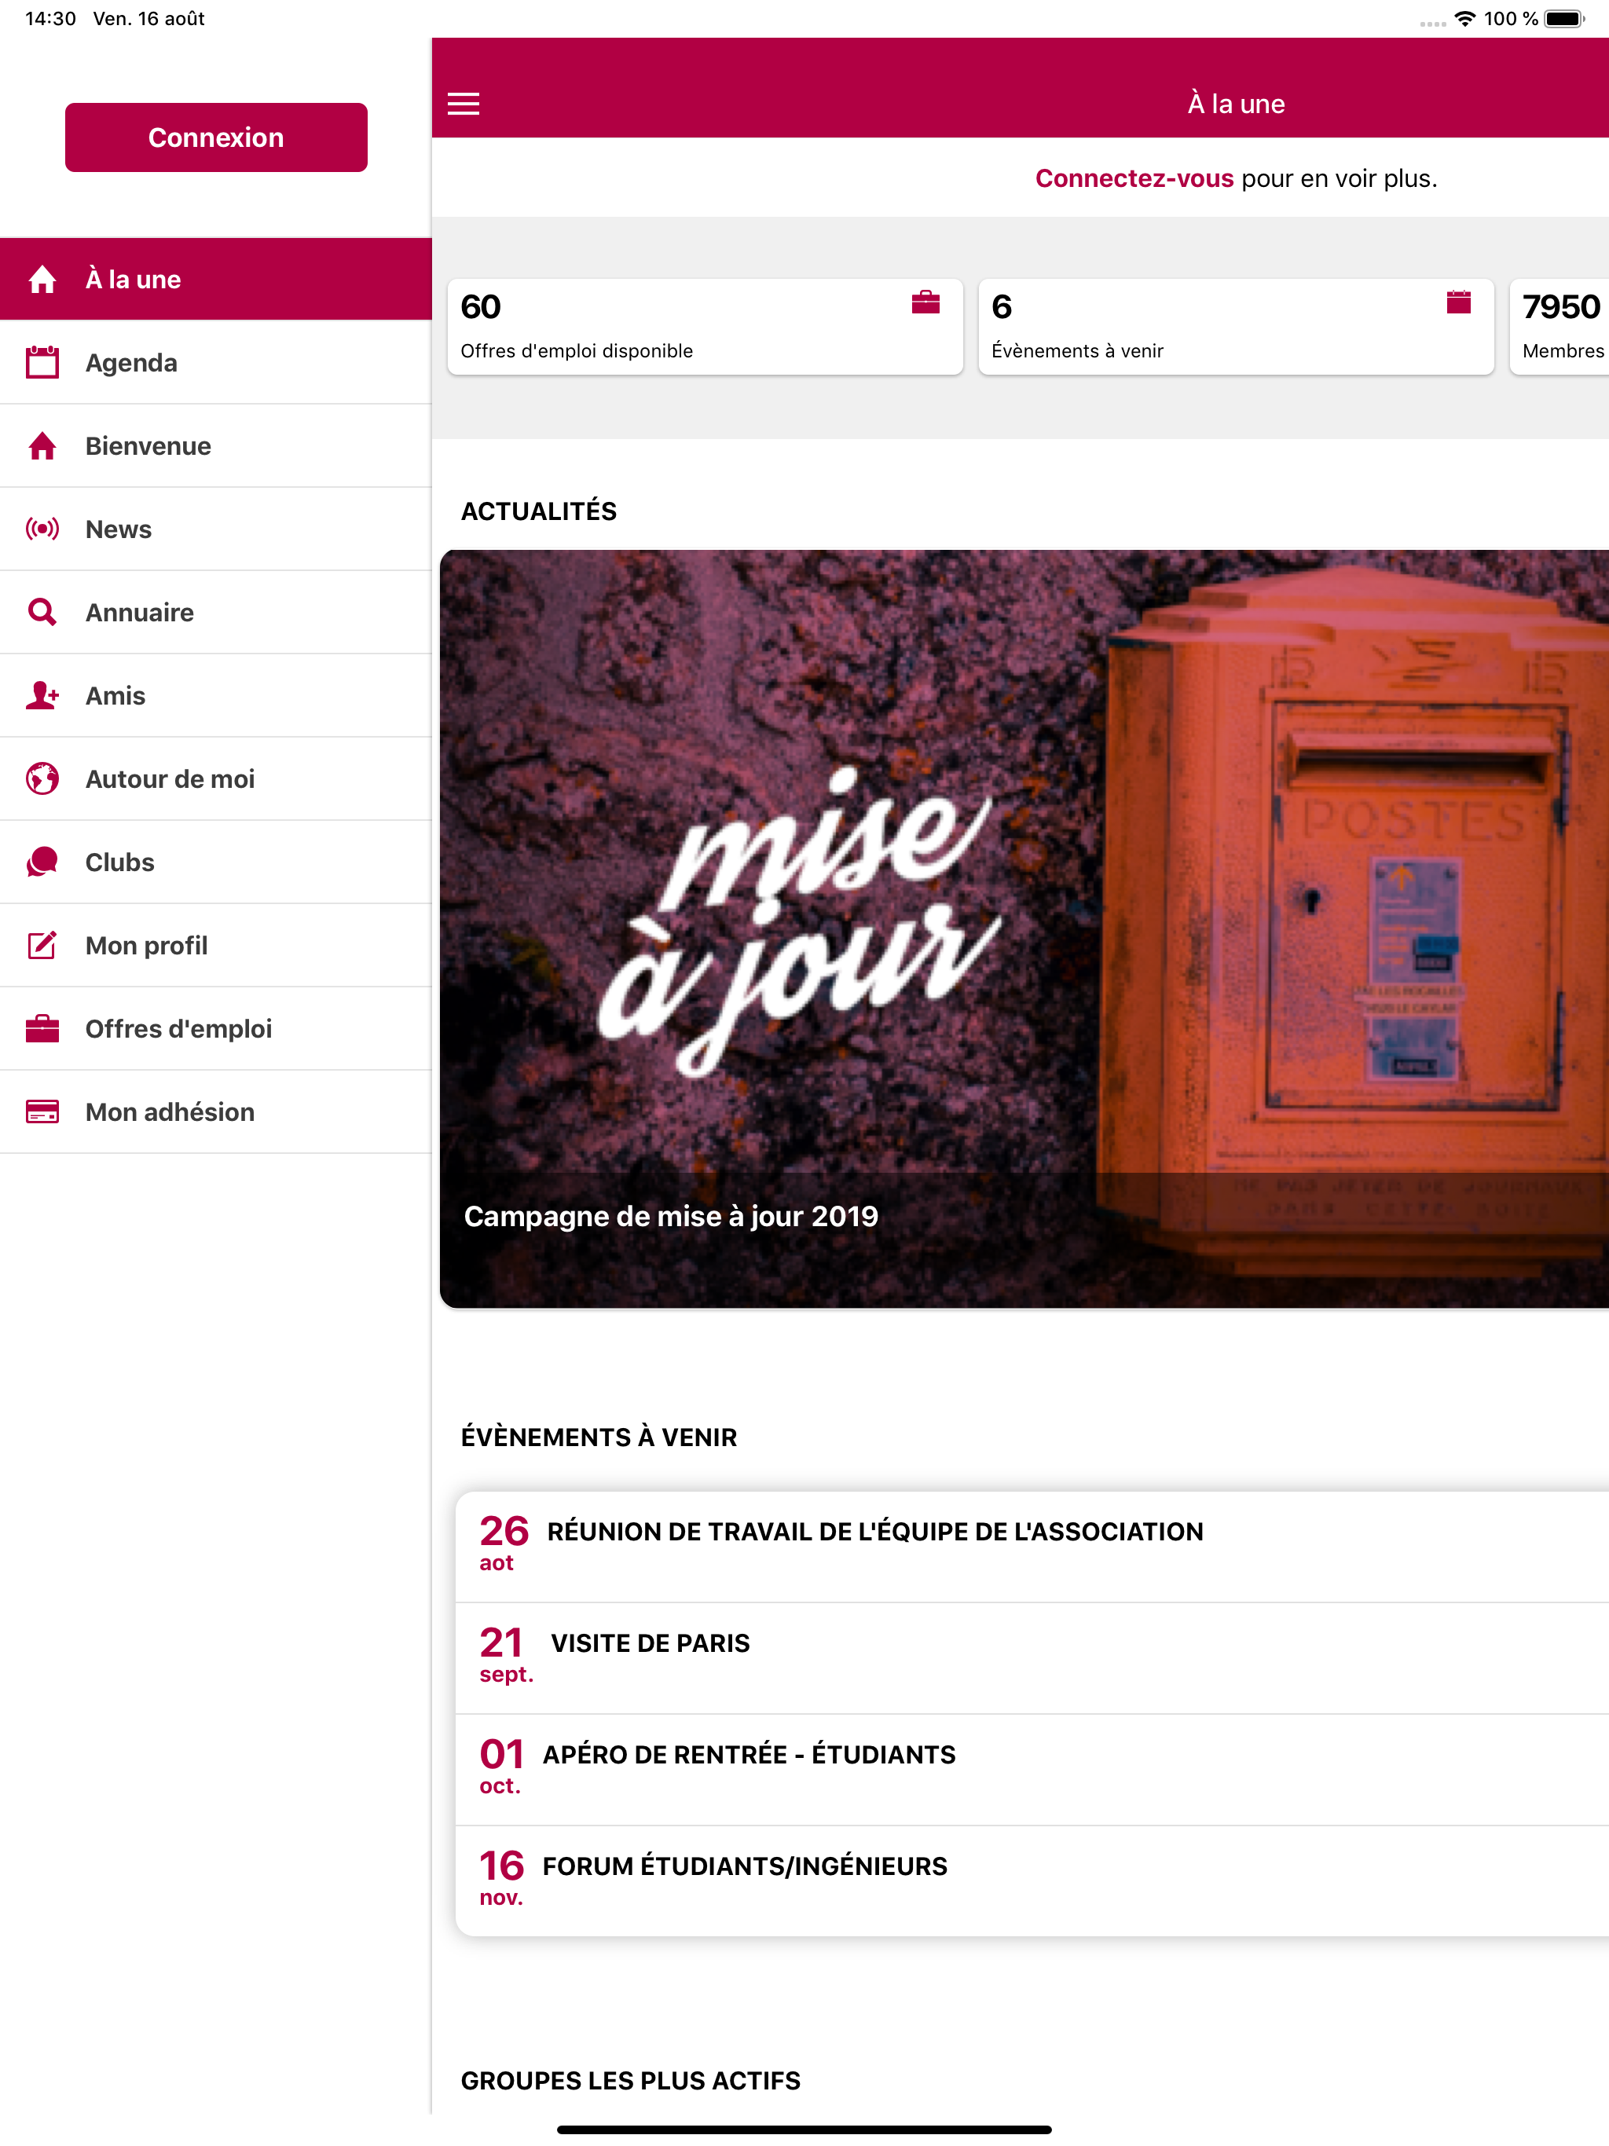Open the Amis menu item
1609x2146 pixels.
[x=215, y=696]
